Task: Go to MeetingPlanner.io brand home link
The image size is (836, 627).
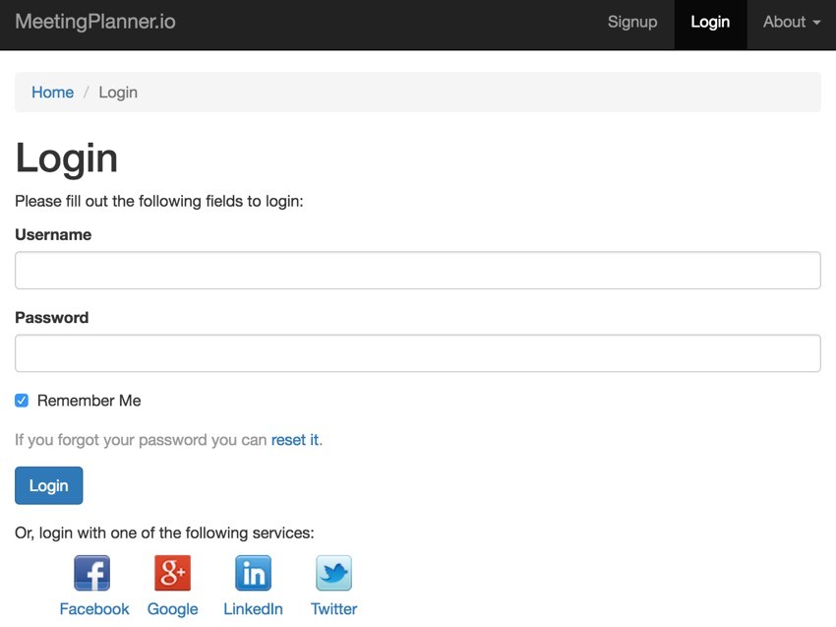Action: 94,22
